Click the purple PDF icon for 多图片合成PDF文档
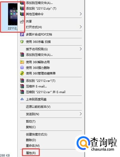The width and height of the screenshot is (120, 157). [22, 35]
